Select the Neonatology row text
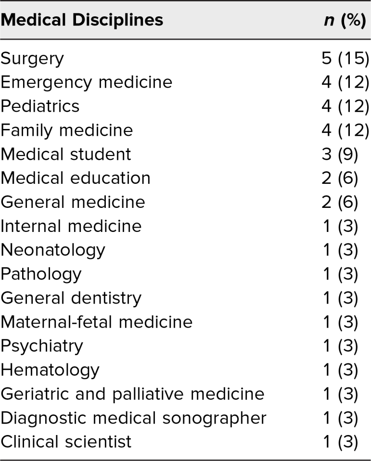Screen dimensions: 371x461 53,251
